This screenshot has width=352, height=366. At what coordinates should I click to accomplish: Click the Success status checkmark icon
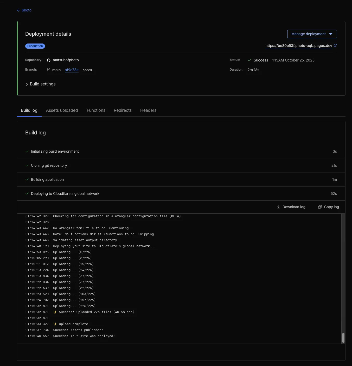pos(249,60)
